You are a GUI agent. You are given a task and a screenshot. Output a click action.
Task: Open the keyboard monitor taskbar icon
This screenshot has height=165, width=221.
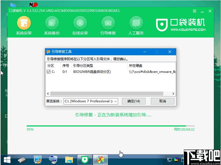[x=53, y=160]
